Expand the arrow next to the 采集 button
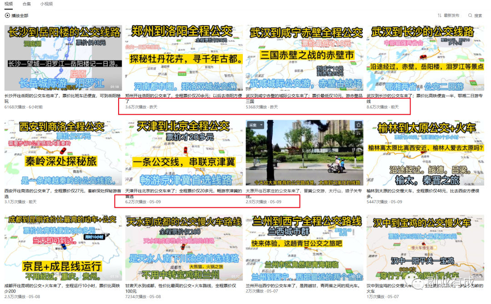 pyautogui.click(x=261, y=124)
